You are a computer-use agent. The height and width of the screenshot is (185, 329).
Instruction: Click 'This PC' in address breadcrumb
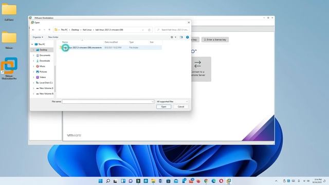[64, 30]
